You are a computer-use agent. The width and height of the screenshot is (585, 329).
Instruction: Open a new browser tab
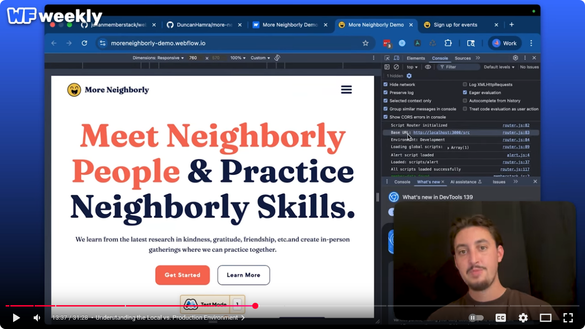[x=512, y=25]
